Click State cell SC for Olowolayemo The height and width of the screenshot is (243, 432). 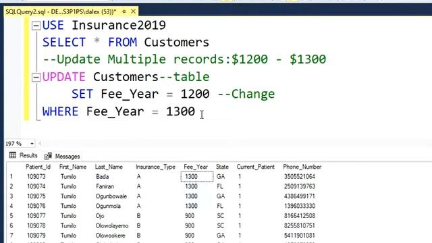tap(221, 225)
